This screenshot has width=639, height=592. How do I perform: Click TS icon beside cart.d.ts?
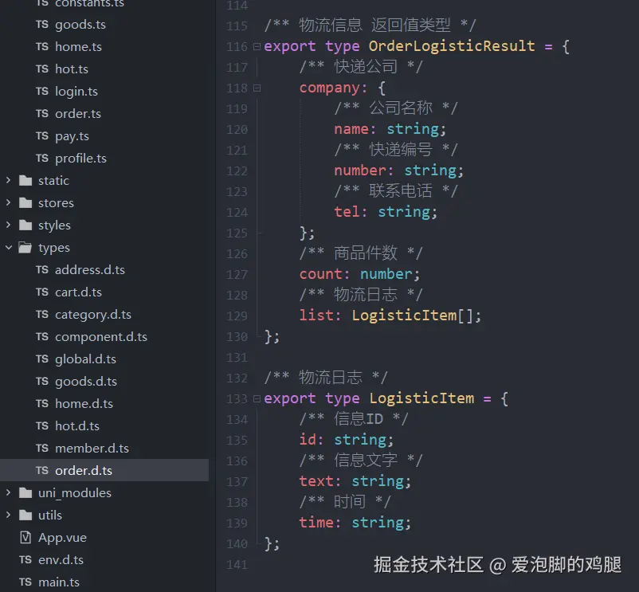pyautogui.click(x=42, y=292)
